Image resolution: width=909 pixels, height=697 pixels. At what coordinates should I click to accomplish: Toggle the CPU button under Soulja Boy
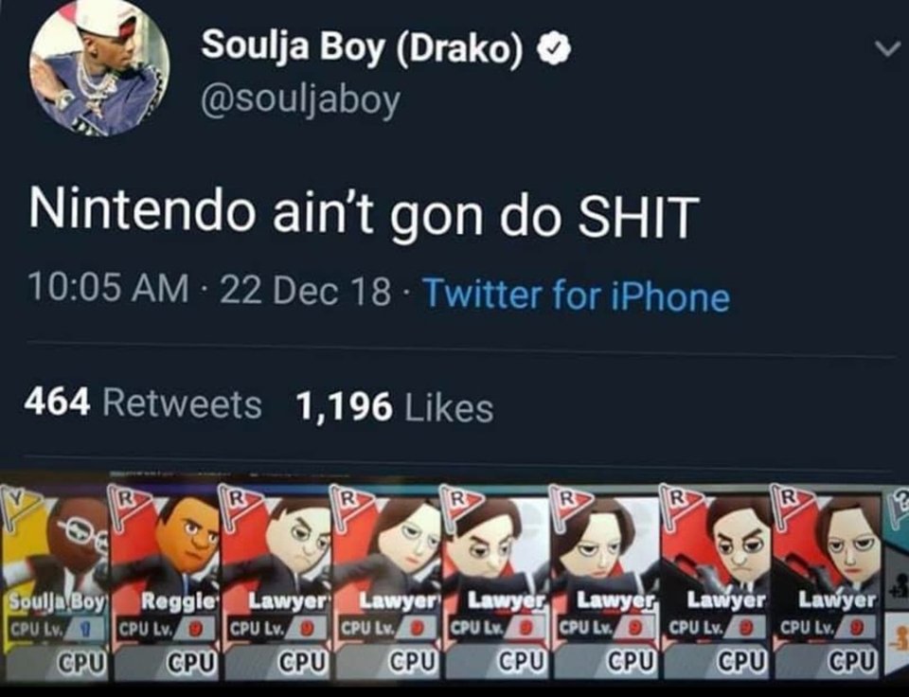tap(81, 662)
